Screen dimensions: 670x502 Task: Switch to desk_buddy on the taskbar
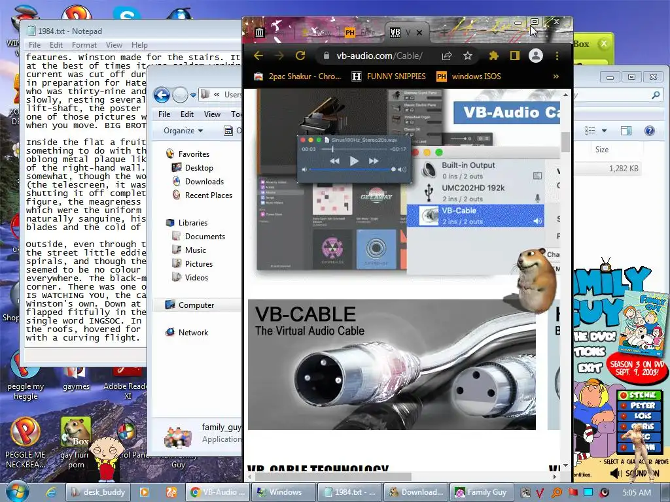point(99,492)
